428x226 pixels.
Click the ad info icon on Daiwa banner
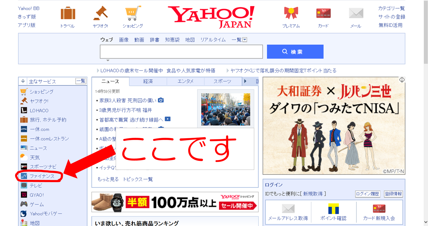pyautogui.click(x=402, y=80)
